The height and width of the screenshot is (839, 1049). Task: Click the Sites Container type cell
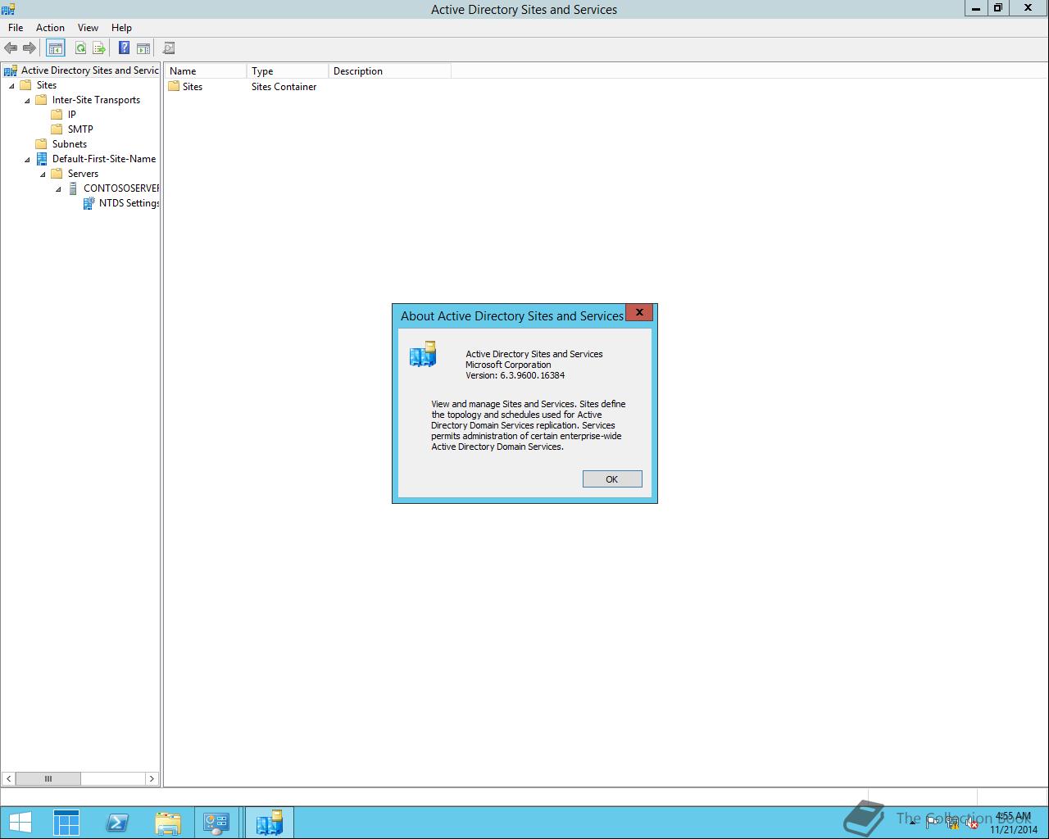[284, 86]
